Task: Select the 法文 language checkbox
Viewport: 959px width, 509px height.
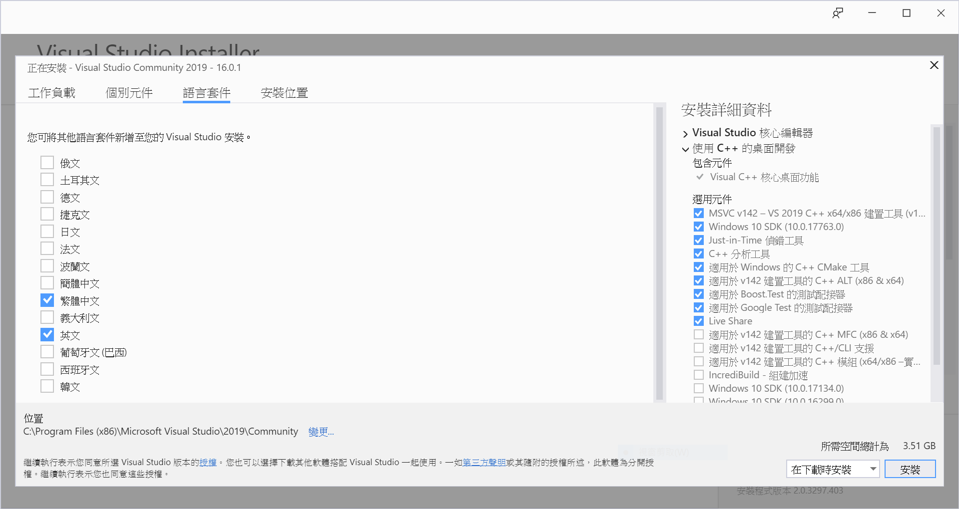Action: [x=47, y=249]
